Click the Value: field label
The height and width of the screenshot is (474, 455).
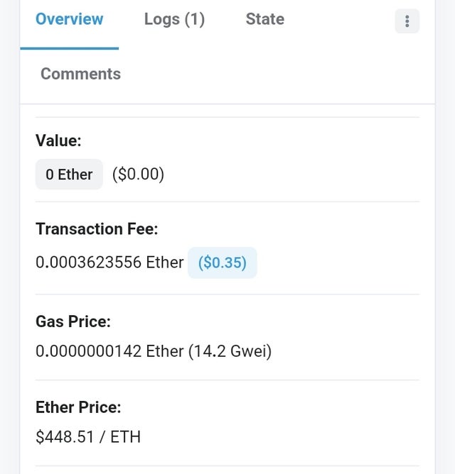(58, 140)
